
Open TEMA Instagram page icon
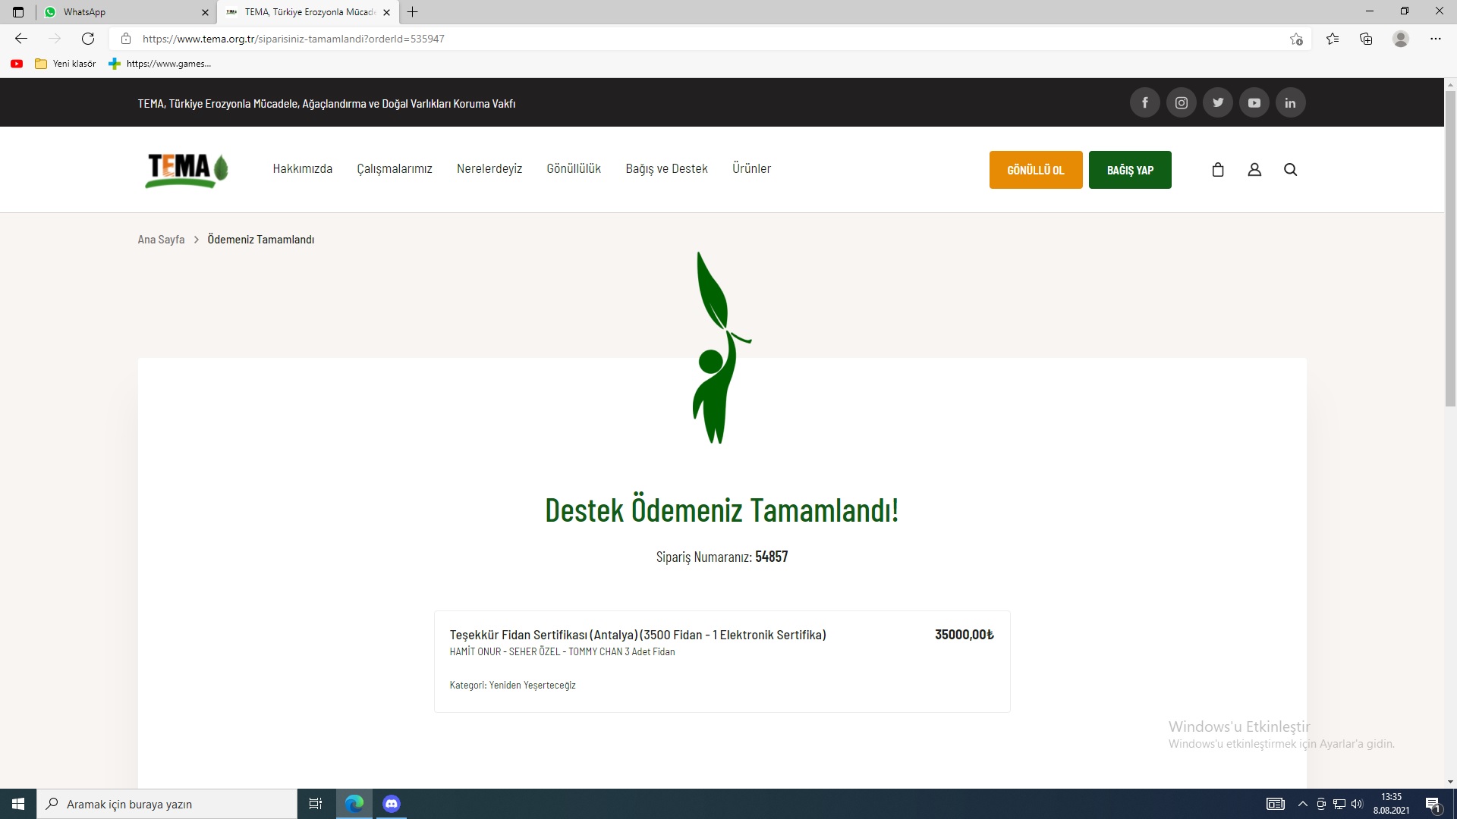(1182, 102)
